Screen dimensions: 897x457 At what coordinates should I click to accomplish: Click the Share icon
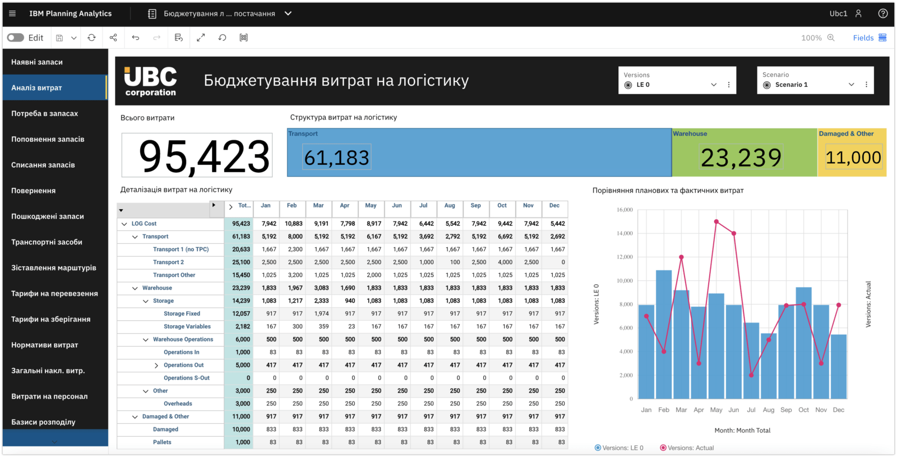tap(113, 38)
